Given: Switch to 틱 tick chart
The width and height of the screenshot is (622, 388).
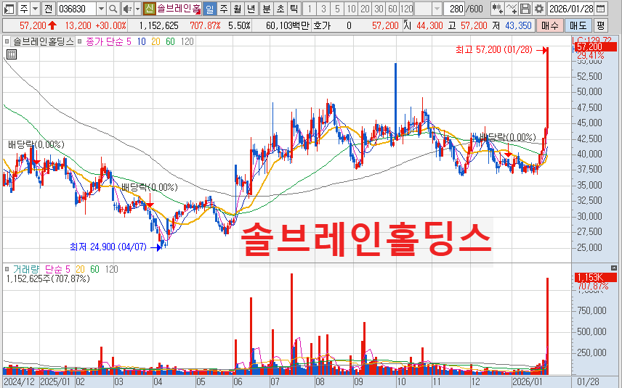Looking at the screenshot, I should (294, 9).
